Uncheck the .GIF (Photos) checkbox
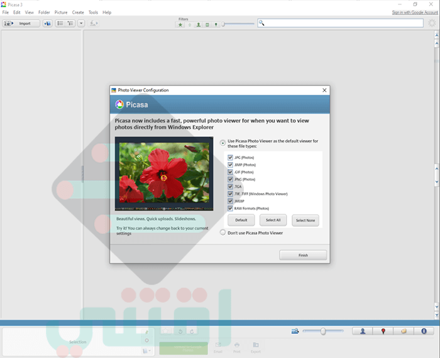The width and height of the screenshot is (440, 358). point(231,172)
